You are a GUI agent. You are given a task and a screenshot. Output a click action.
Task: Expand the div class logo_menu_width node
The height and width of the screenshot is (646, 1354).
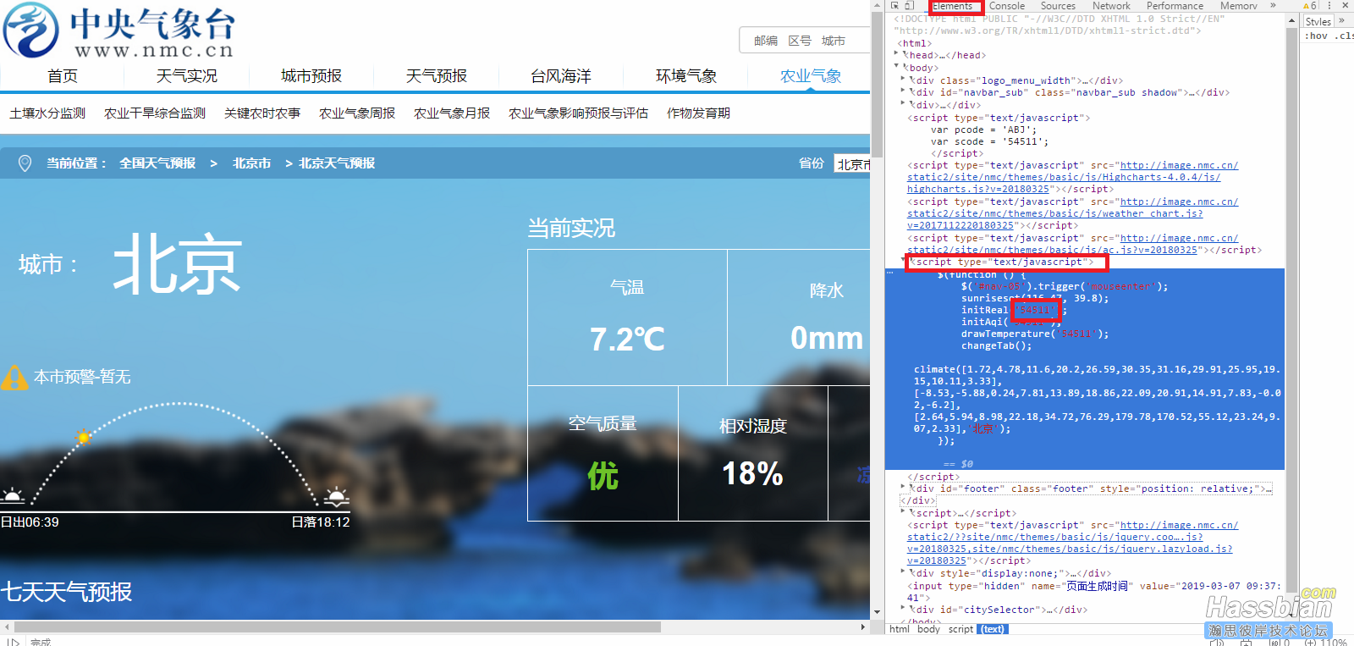click(x=902, y=80)
